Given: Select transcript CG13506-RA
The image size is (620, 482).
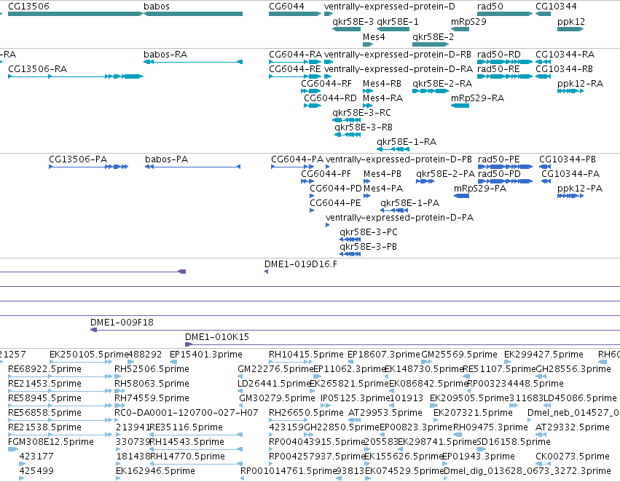Looking at the screenshot, I should (75, 76).
